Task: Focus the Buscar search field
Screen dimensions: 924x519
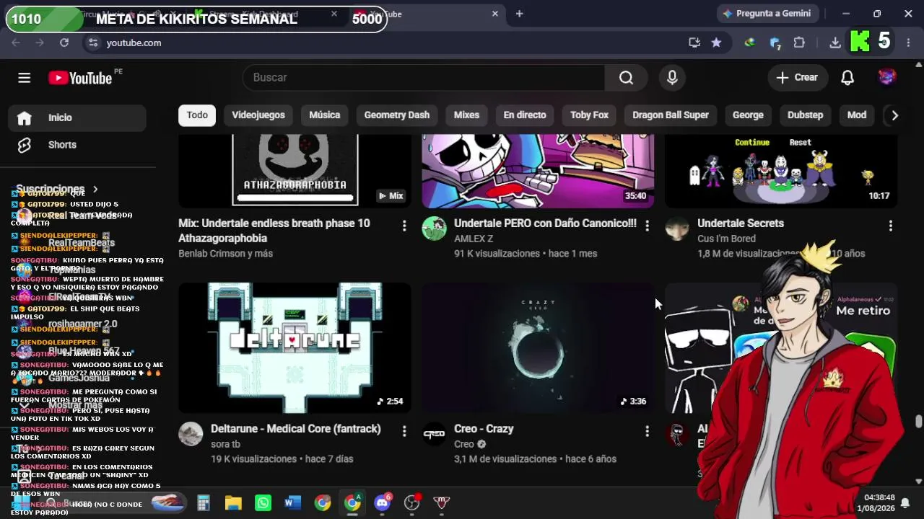Action: [x=424, y=78]
